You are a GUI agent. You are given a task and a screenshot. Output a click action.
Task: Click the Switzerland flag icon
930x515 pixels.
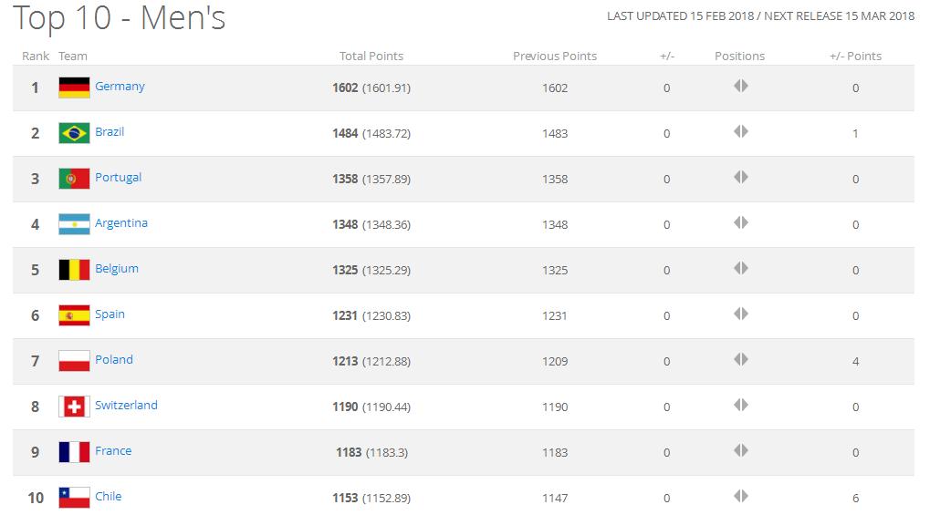tap(74, 407)
